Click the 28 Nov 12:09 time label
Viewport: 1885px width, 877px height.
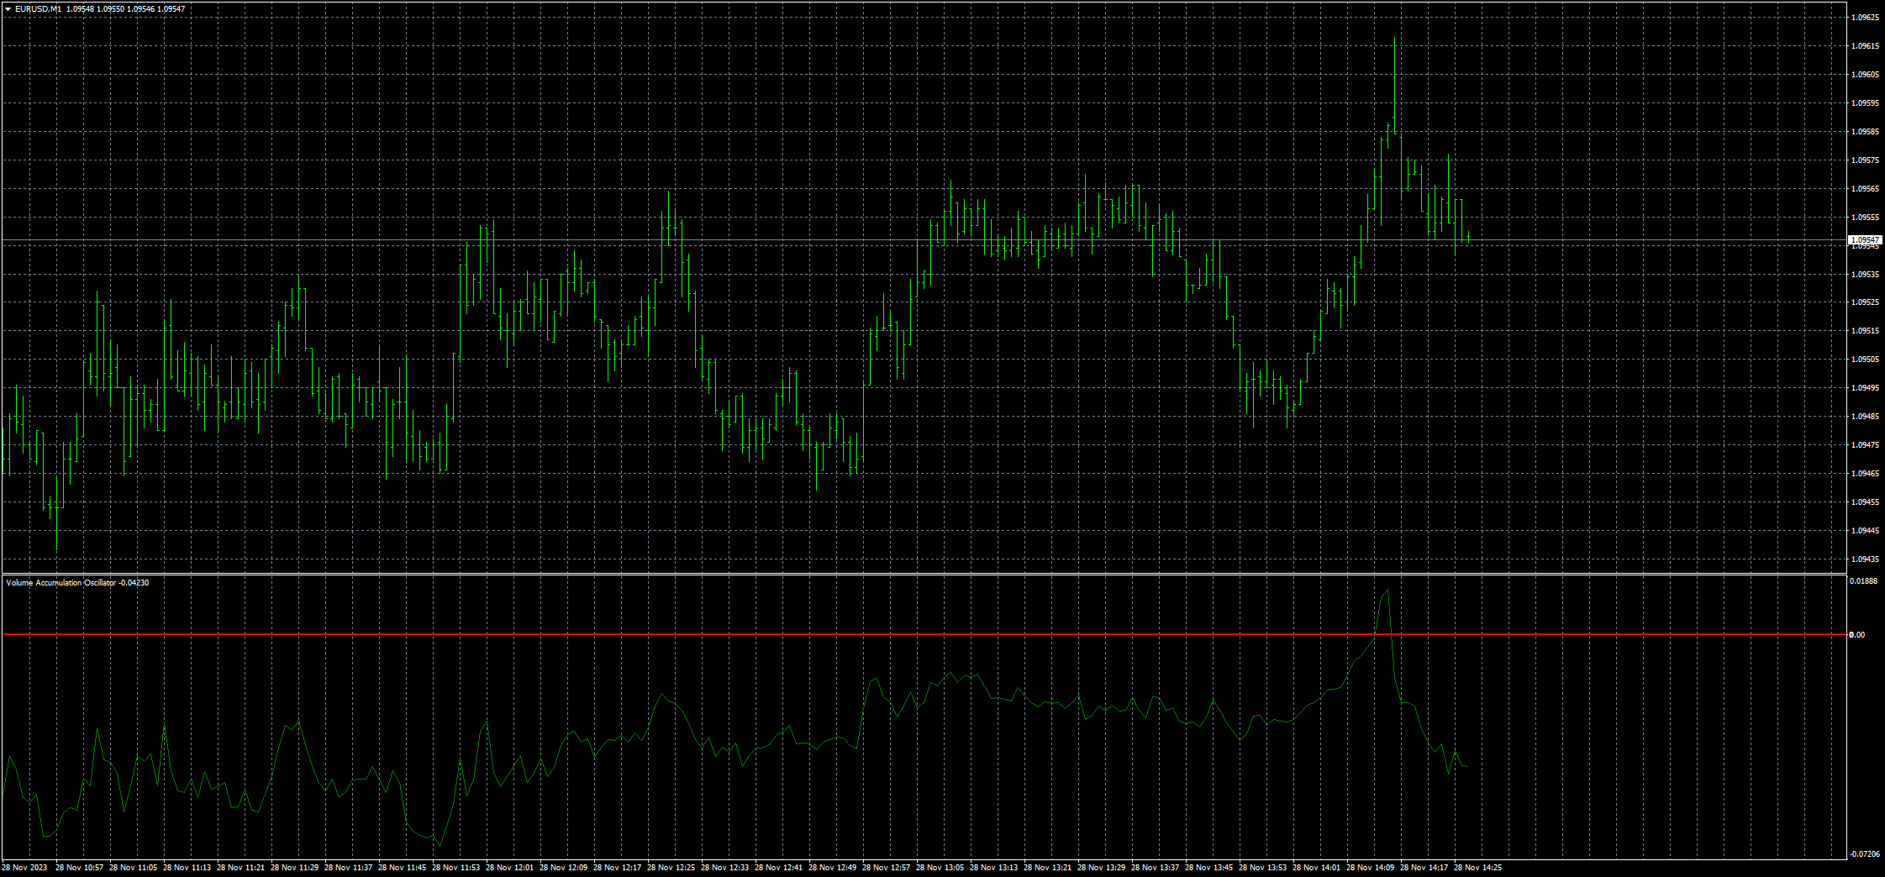point(563,867)
